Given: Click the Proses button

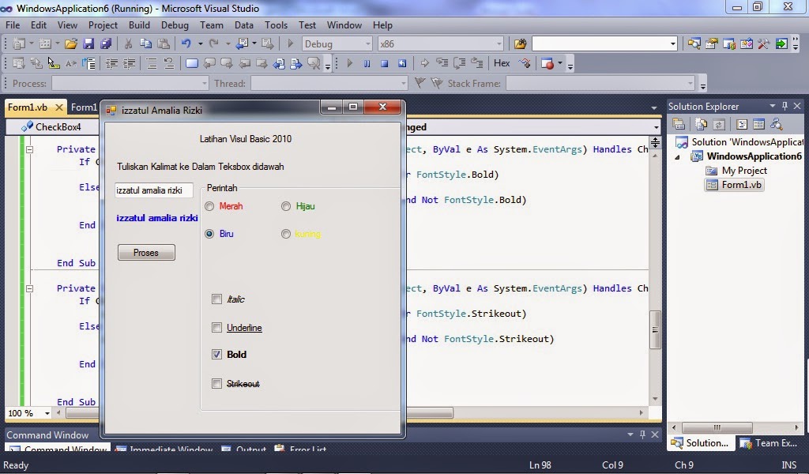Looking at the screenshot, I should (146, 252).
